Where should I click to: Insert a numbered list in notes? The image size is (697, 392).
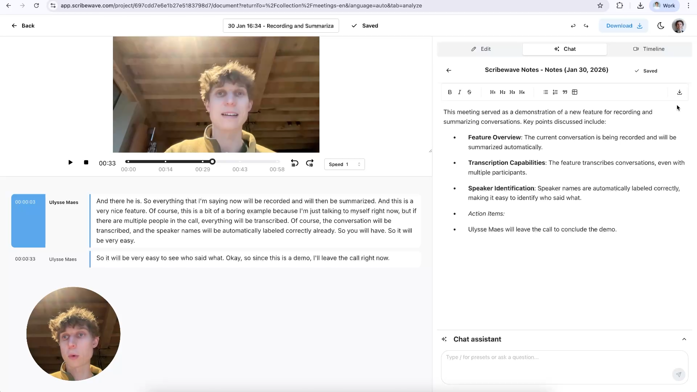[x=555, y=92]
